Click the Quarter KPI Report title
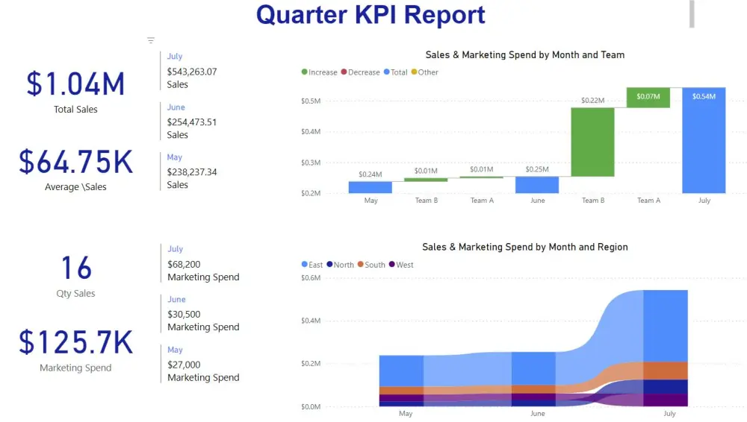This screenshot has width=747, height=422. (371, 14)
